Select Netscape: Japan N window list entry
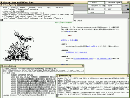 tap(113, 3)
